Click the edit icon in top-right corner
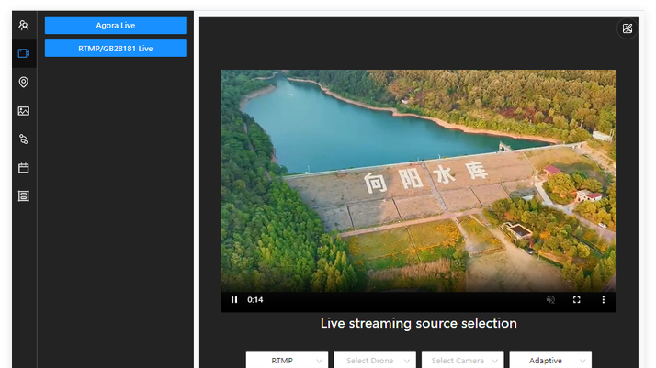 click(x=628, y=28)
